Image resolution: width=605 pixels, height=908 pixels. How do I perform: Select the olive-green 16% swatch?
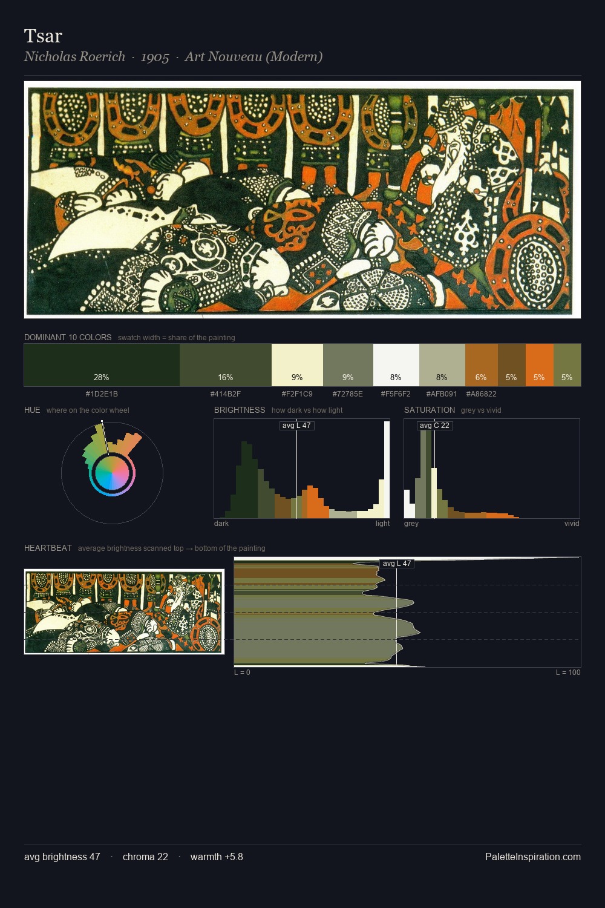pyautogui.click(x=226, y=365)
